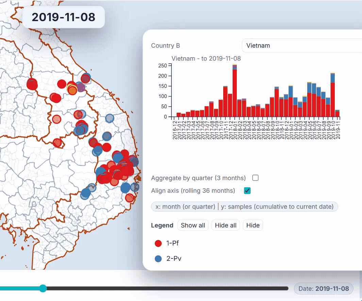Screen dimensions: 362x301
Task: Click the Date 2019-11-08 badge beside the slider
Action: 324,288
